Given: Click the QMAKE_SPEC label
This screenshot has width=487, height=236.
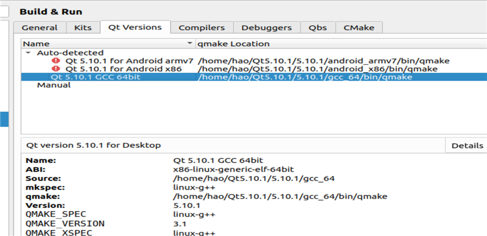Looking at the screenshot, I should 56,215.
